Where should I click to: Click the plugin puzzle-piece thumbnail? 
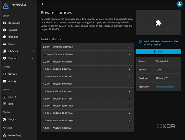tap(158, 23)
